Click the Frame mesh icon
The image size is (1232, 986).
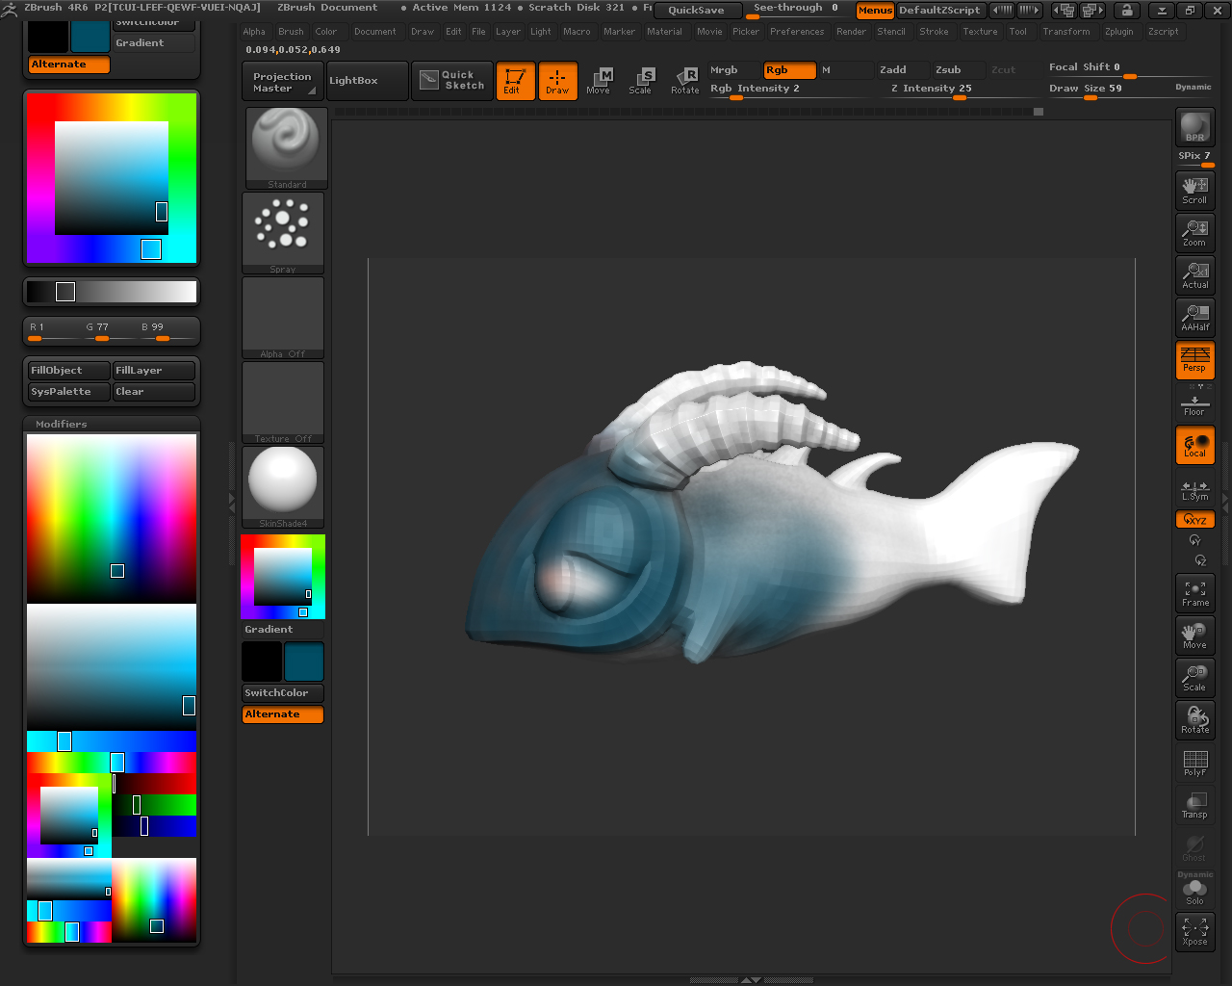point(1194,594)
